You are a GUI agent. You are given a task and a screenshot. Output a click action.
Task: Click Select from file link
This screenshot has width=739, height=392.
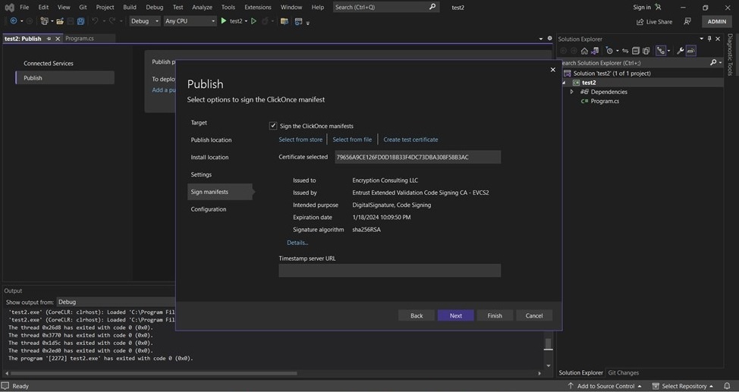[352, 140]
